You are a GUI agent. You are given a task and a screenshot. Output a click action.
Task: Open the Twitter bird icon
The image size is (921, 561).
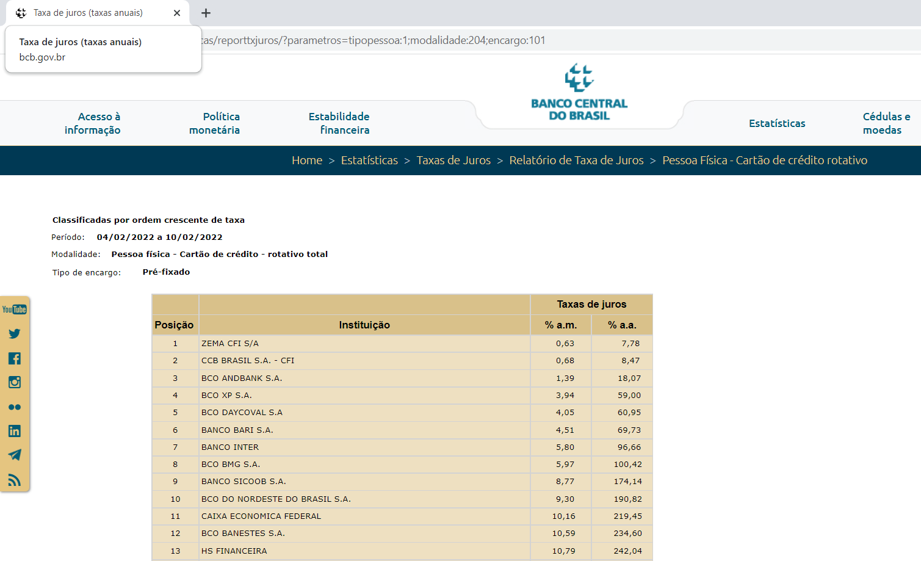[14, 334]
